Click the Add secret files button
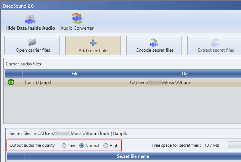Viewport: 241px width, 162px height. [93, 46]
